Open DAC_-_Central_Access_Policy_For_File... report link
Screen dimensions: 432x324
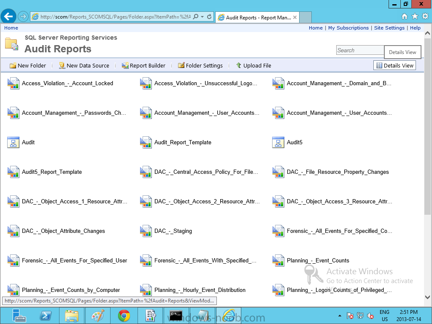206,172
